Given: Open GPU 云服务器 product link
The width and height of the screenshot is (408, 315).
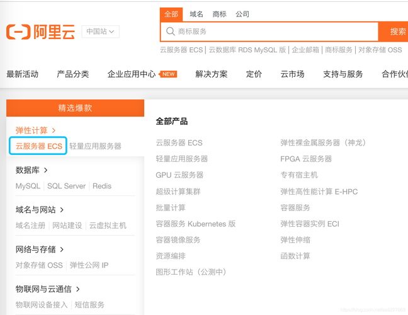Looking at the screenshot, I should [179, 175].
